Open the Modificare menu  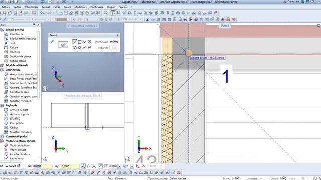coord(80,7)
